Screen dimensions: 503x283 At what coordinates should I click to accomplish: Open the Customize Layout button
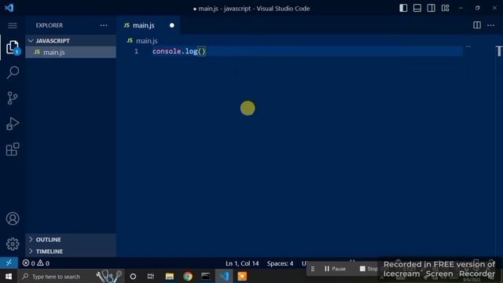click(446, 8)
